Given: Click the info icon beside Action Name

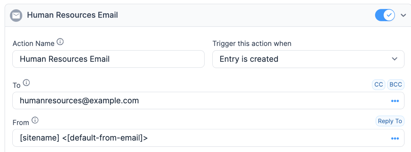Looking at the screenshot, I should [x=60, y=42].
